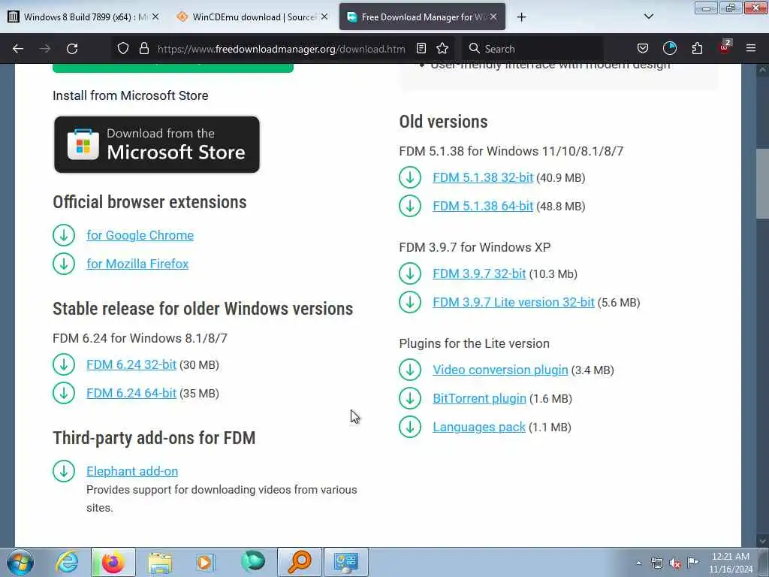Open the Windows Start orb
The image size is (769, 577).
coord(20,562)
